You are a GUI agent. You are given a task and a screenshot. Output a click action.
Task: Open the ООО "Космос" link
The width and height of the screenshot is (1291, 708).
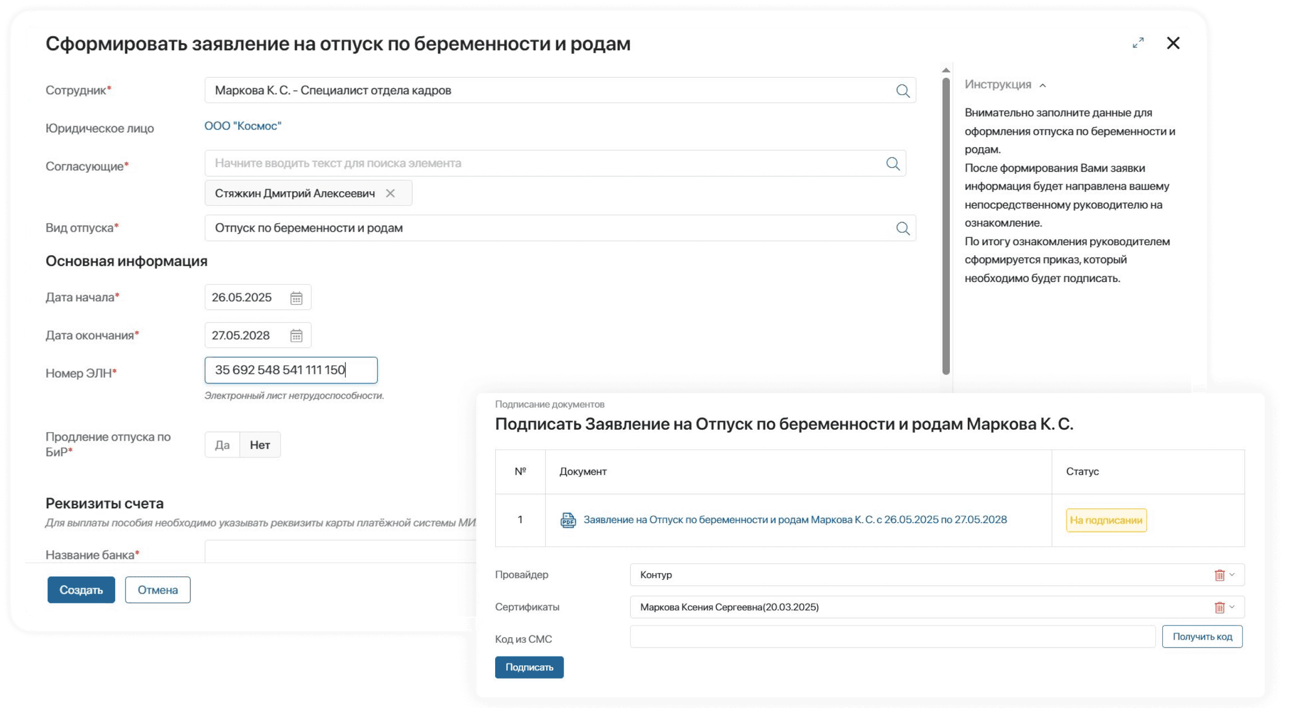[x=243, y=126]
